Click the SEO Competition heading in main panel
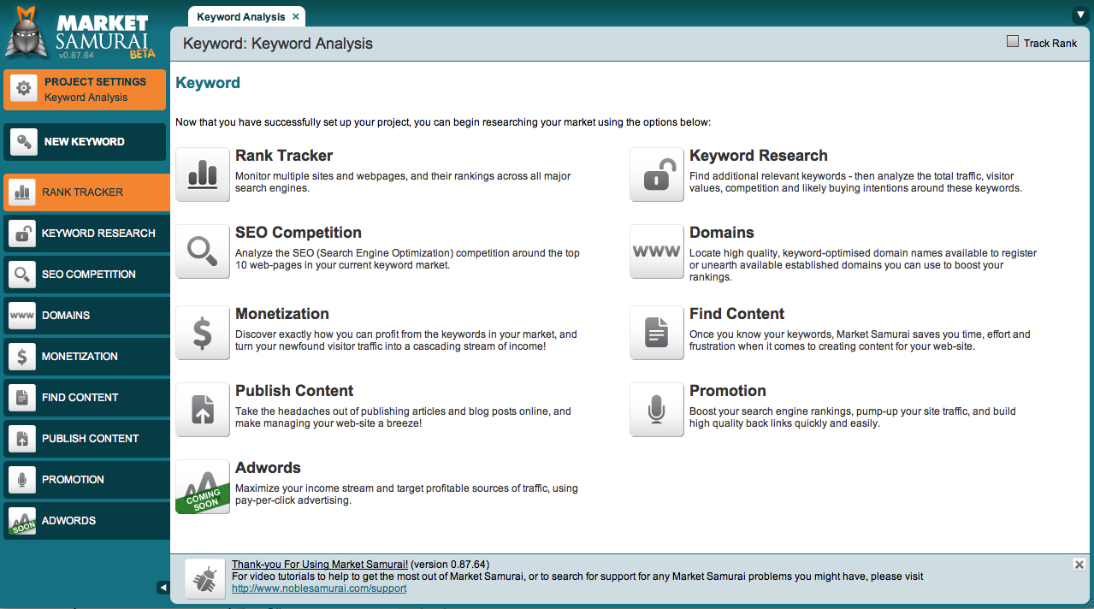1094x609 pixels. coord(299,233)
